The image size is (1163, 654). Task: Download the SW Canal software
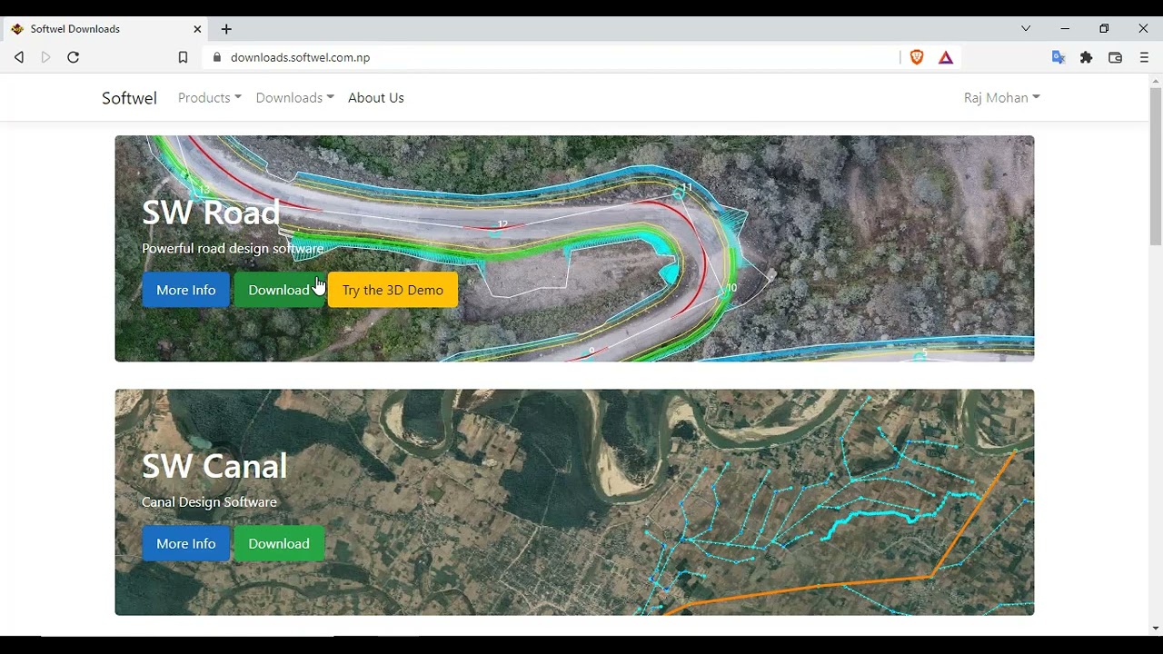click(279, 543)
